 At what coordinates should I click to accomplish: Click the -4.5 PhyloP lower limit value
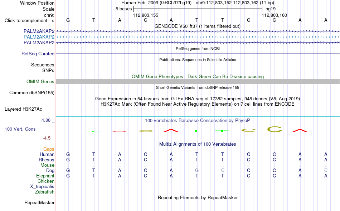tap(47, 138)
